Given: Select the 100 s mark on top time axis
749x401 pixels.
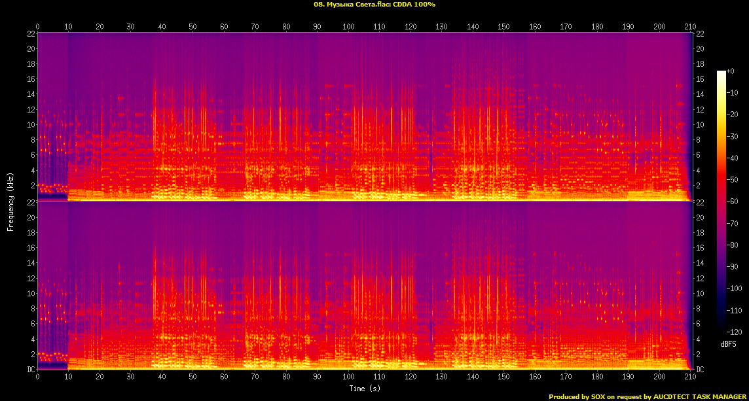Looking at the screenshot, I should 348,27.
